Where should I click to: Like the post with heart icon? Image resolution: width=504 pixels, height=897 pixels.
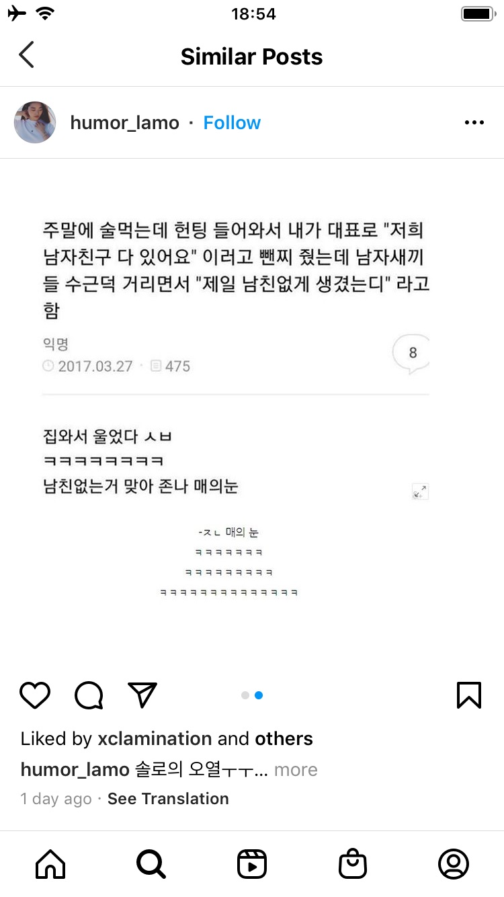[35, 695]
